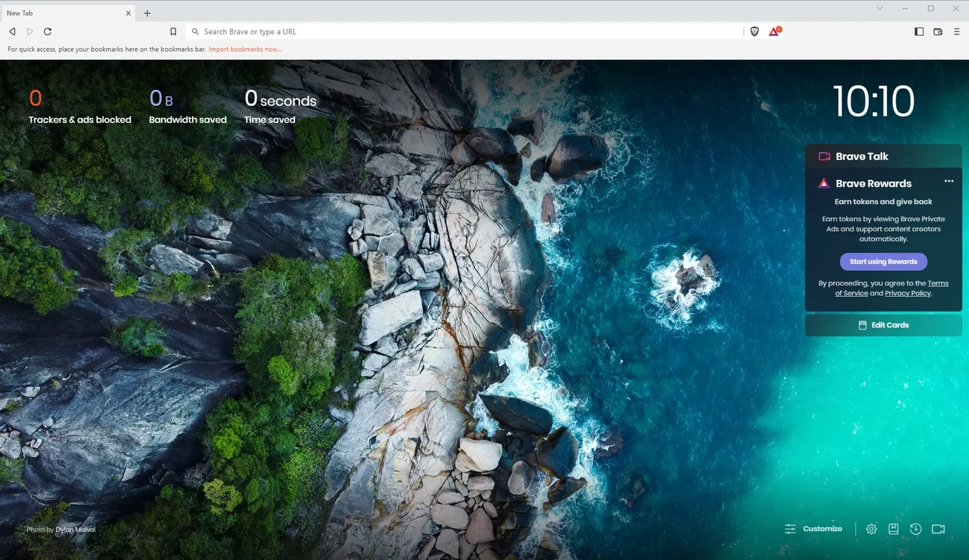Click Start using Rewards button

point(884,262)
